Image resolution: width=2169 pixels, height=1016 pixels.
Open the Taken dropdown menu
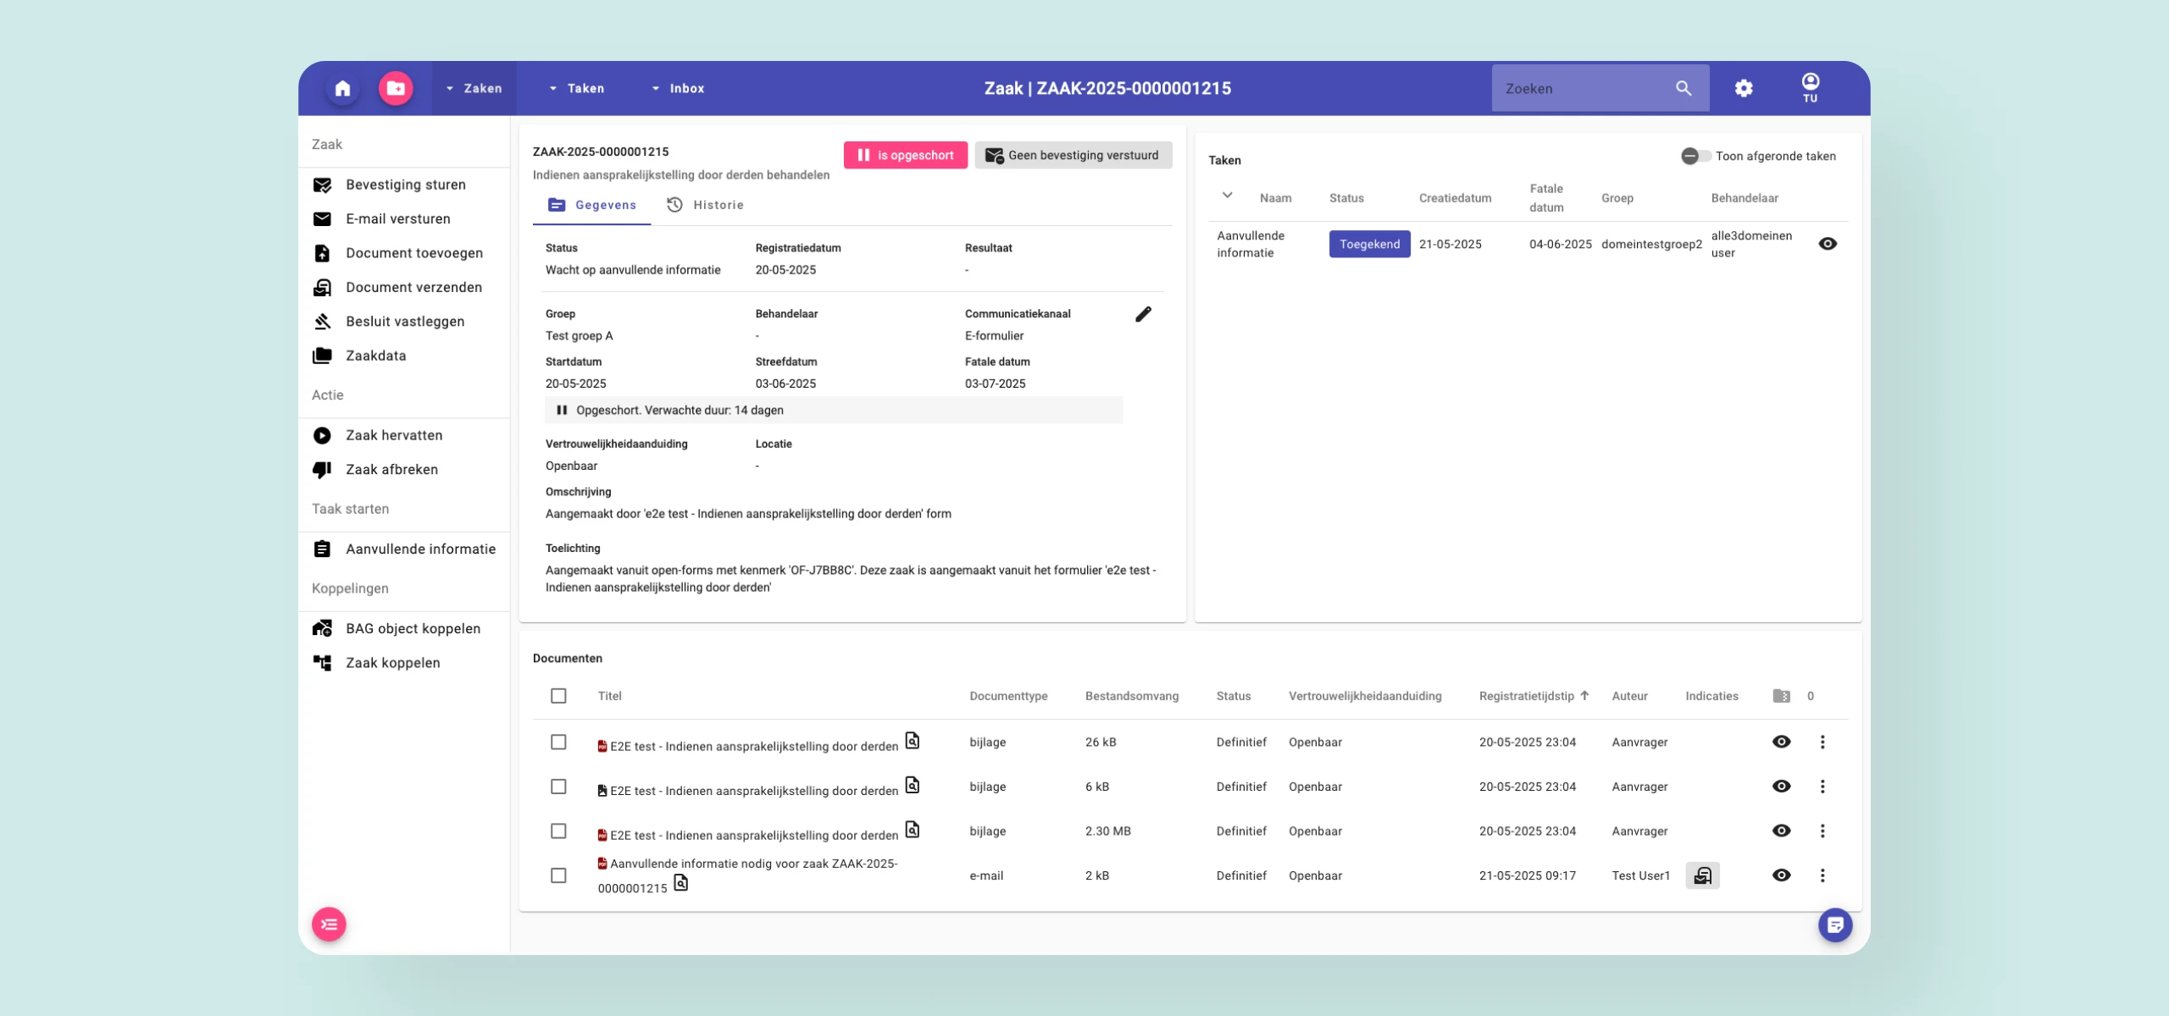(x=577, y=88)
